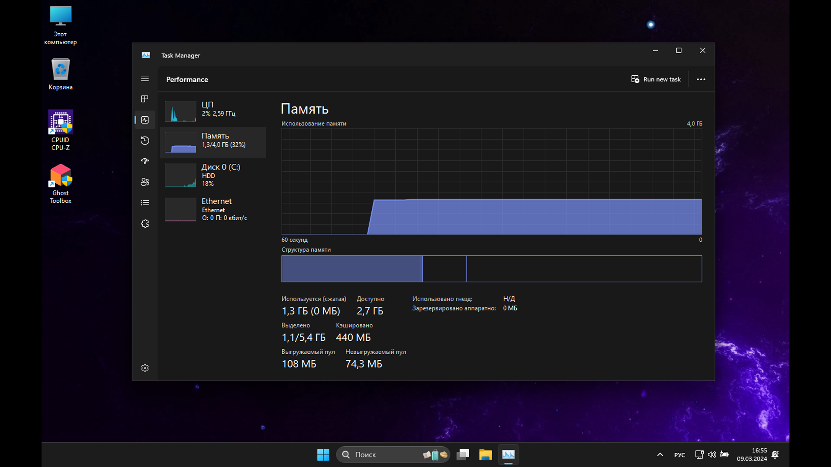Image resolution: width=831 pixels, height=467 pixels.
Task: Select the ЦП performance item
Action: coord(213,111)
